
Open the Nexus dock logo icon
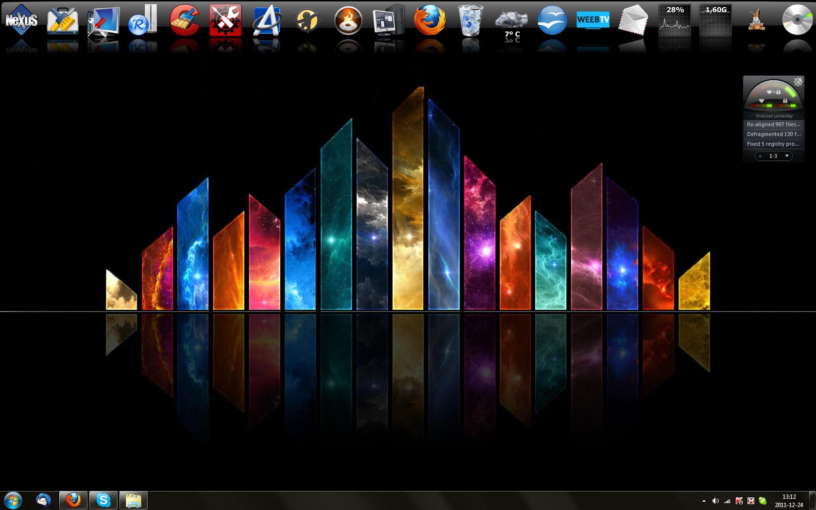point(21,19)
